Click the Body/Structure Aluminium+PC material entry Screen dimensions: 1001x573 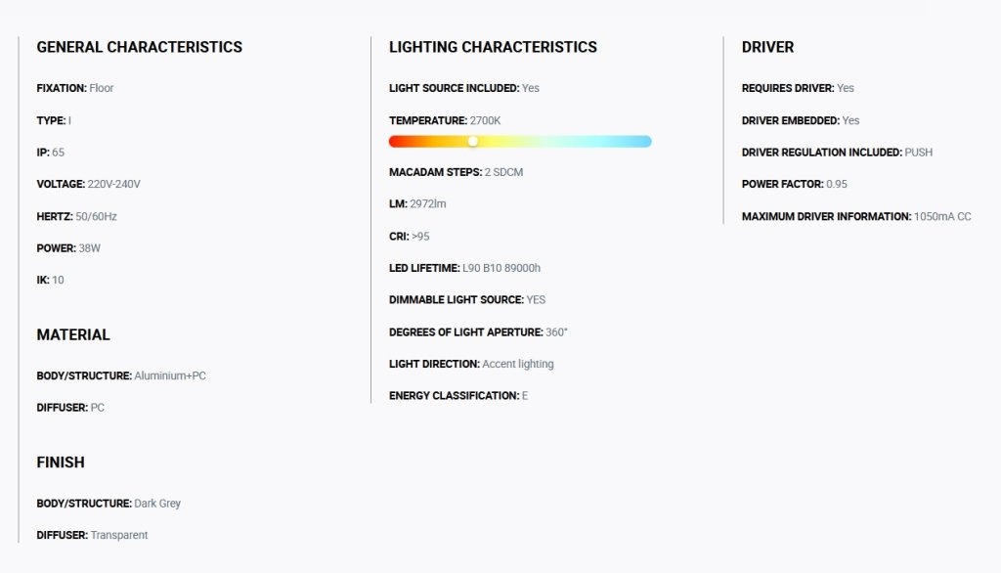click(x=121, y=375)
